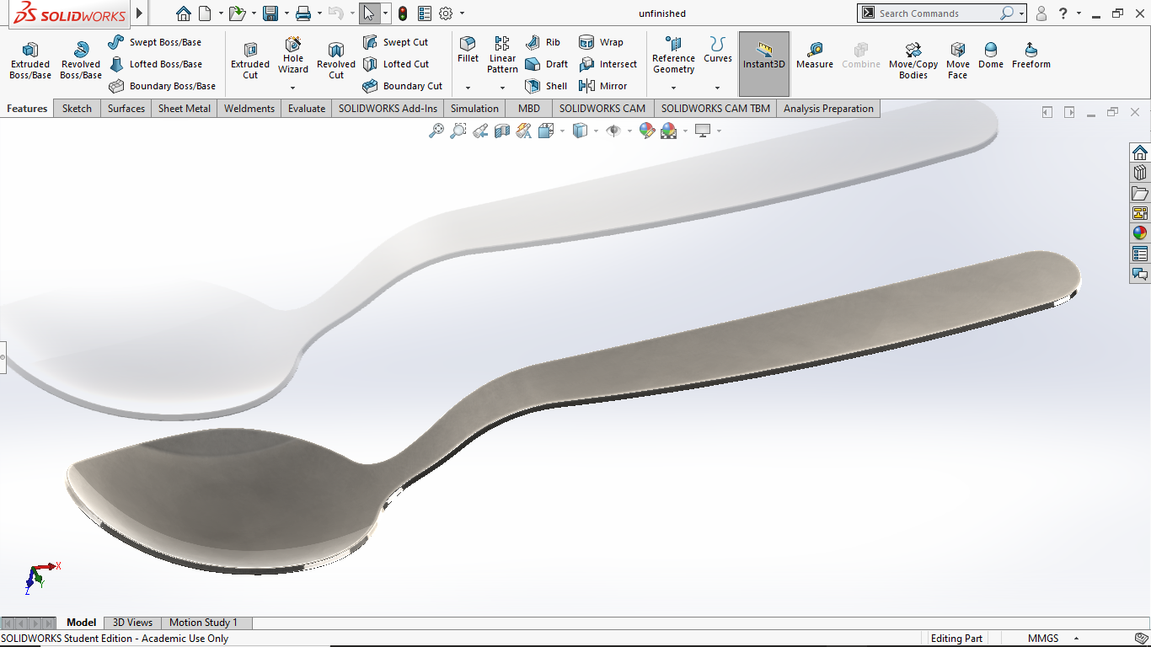Expand the Hole Wizard dropdown arrow
1151x647 pixels.
pos(293,88)
